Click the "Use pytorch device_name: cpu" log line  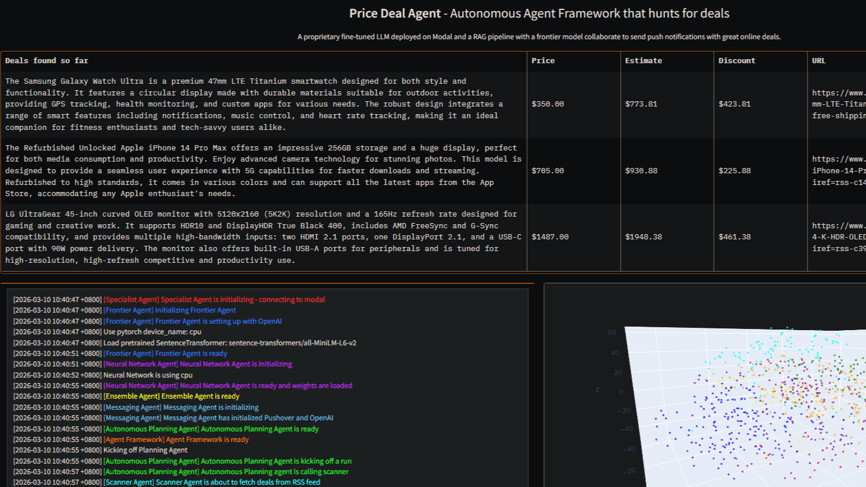pos(107,332)
